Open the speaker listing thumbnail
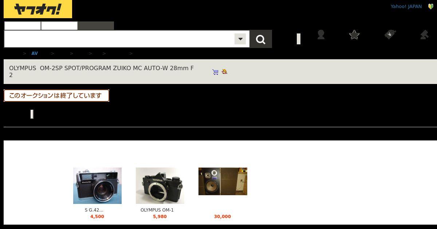This screenshot has width=437, height=229. 223,181
